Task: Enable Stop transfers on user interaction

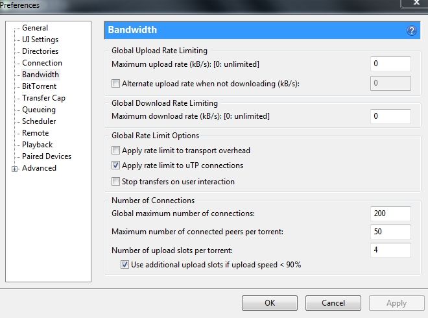Action: 116,182
